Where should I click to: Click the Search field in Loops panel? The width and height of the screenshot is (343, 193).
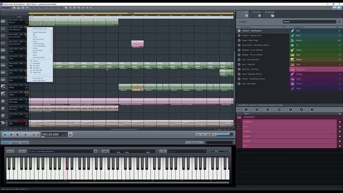click(x=309, y=21)
